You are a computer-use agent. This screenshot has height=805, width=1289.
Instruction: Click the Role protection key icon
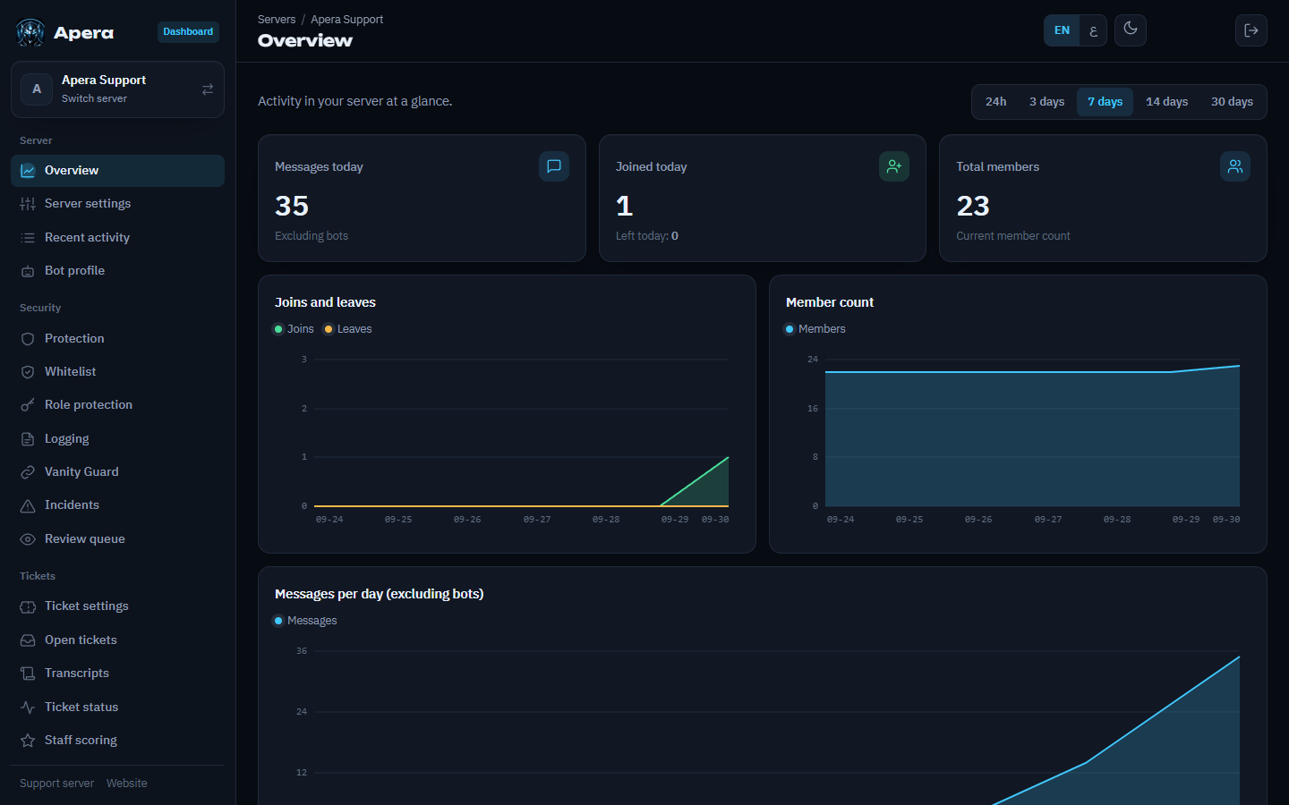coord(28,405)
